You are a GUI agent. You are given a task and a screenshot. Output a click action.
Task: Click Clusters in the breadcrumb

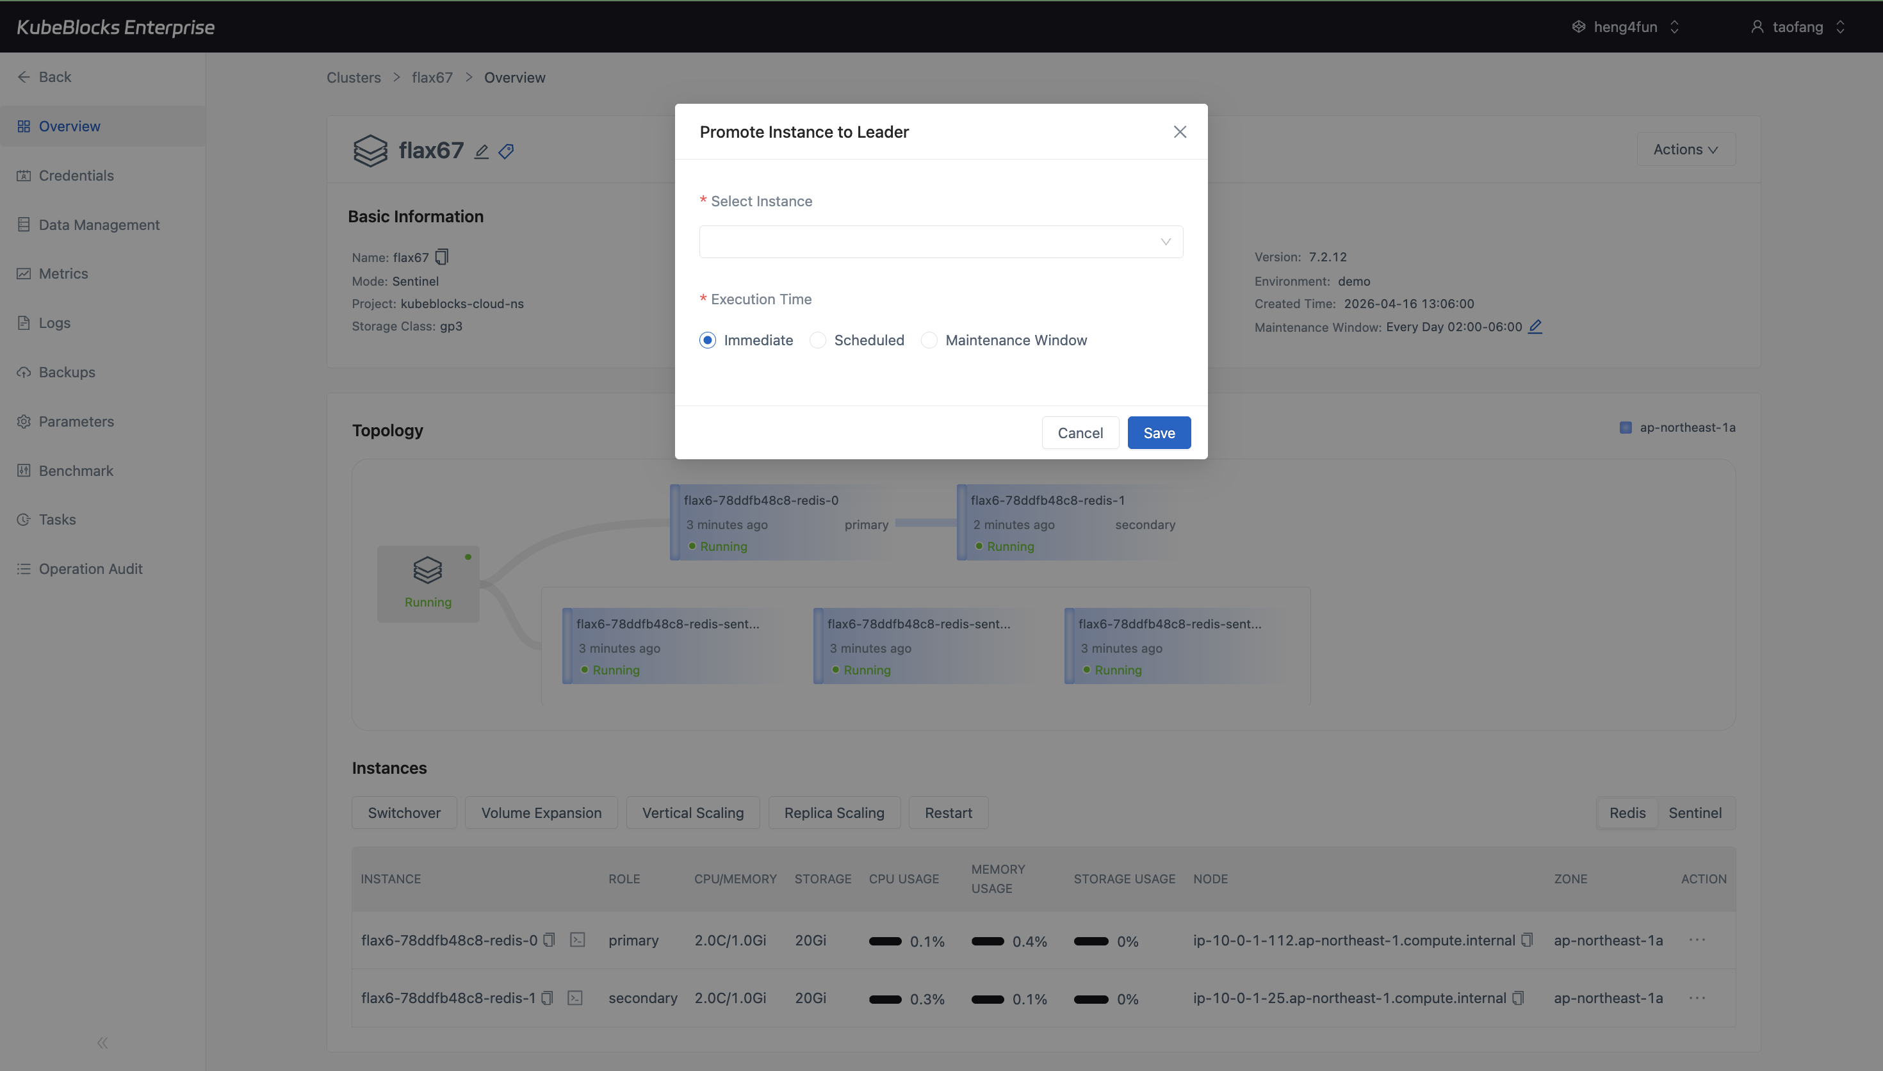pos(353,78)
